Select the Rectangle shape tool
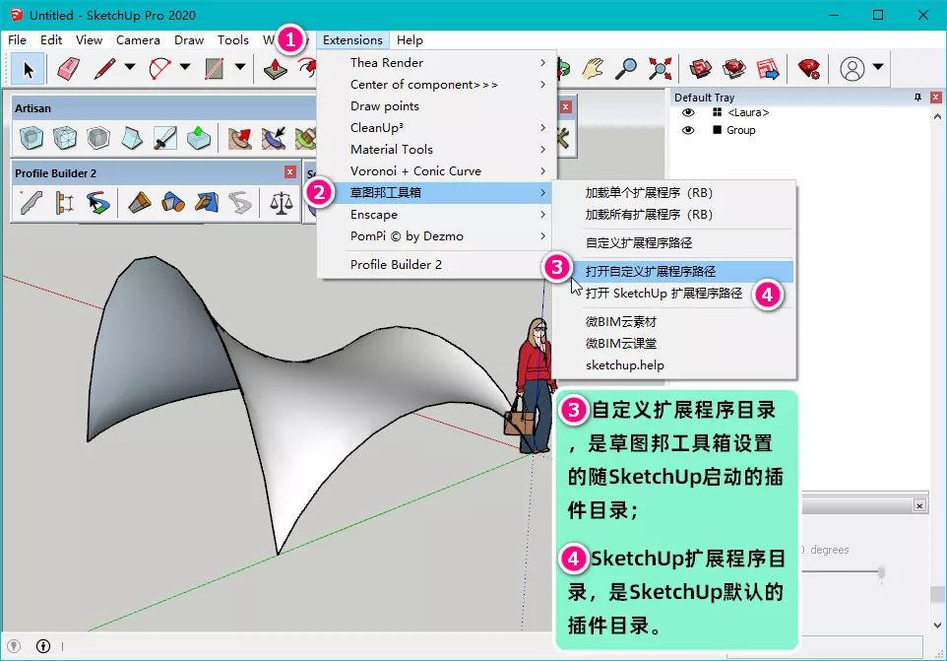The width and height of the screenshot is (947, 661). click(x=214, y=69)
